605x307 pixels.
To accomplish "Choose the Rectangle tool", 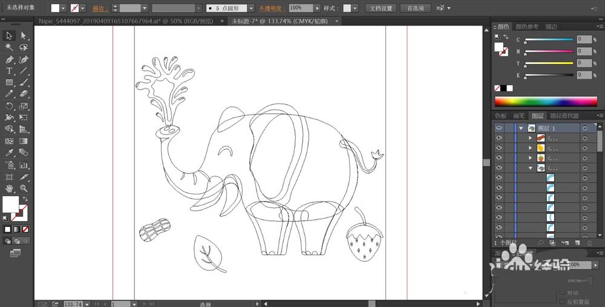I will [9, 82].
